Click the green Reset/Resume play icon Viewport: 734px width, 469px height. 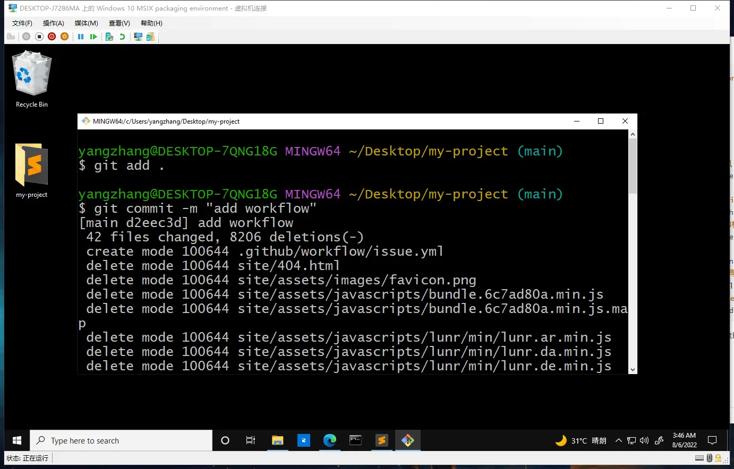click(93, 37)
